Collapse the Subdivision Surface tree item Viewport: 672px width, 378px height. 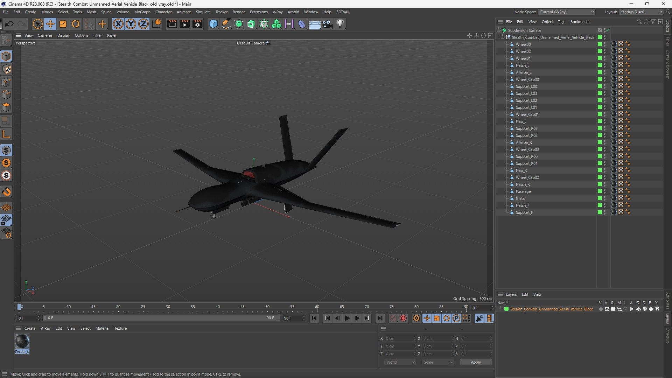point(498,30)
